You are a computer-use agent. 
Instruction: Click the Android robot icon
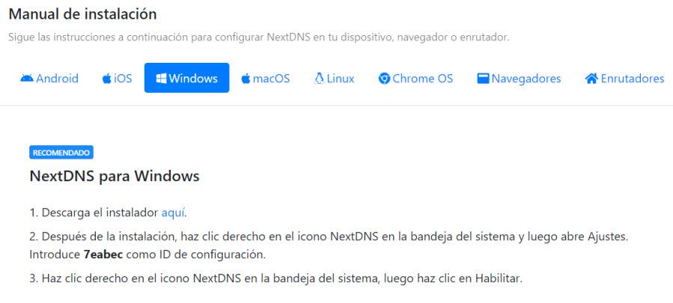[x=27, y=79]
